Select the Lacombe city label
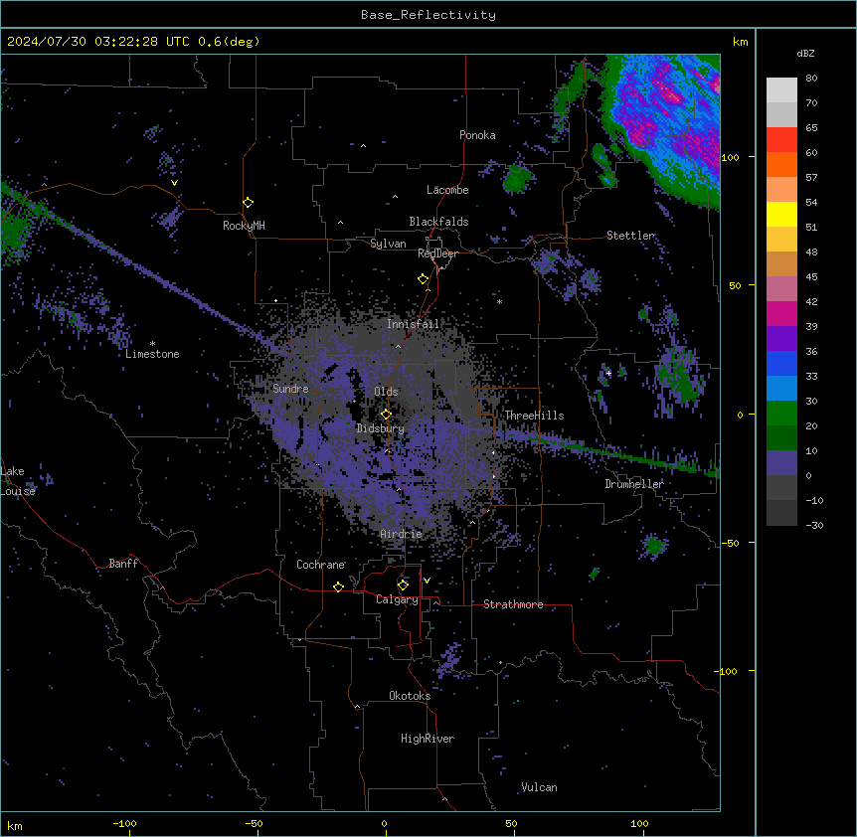The width and height of the screenshot is (857, 837). tap(447, 190)
